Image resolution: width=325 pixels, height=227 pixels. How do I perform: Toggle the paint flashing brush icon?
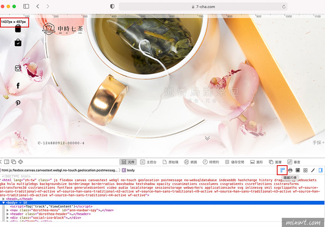[313, 171]
